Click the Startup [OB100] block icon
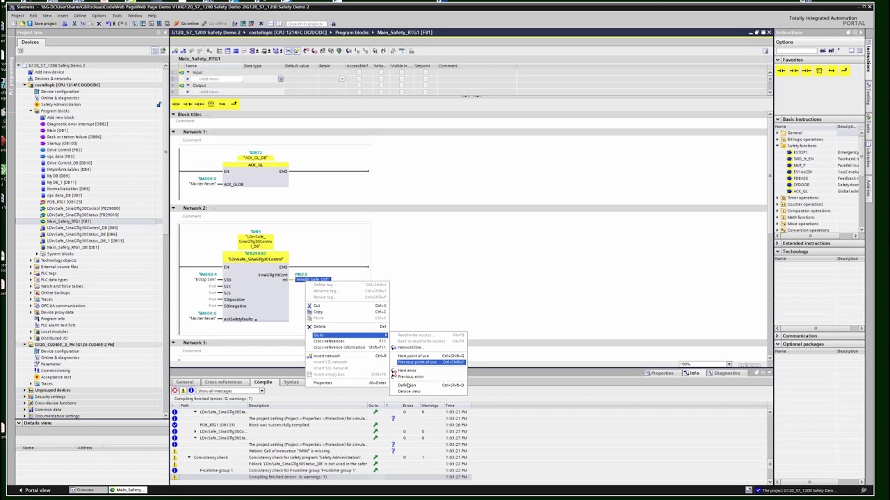This screenshot has width=890, height=500. (x=43, y=143)
